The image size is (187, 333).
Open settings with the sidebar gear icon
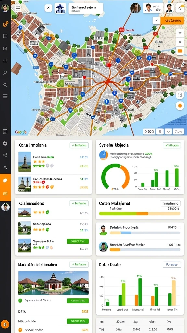pos(5,143)
